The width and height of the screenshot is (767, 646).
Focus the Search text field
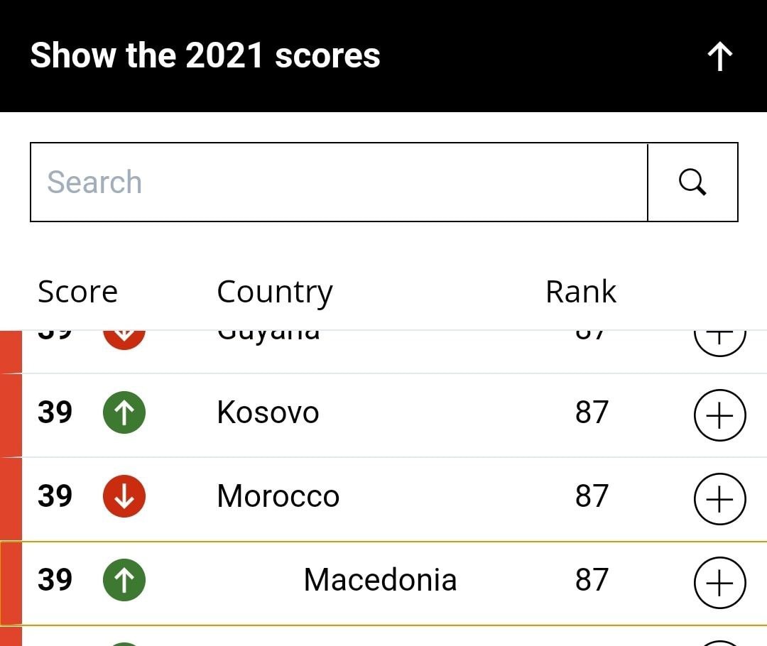339,182
